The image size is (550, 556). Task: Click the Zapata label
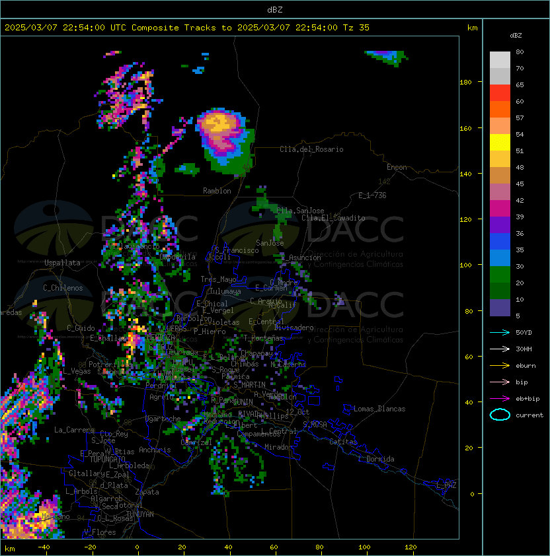click(x=147, y=492)
